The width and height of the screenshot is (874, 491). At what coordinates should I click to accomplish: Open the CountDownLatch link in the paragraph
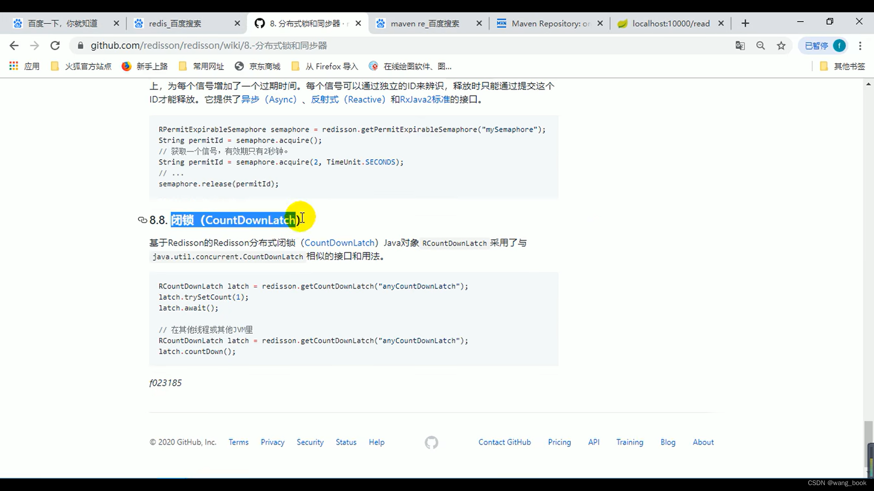click(339, 243)
